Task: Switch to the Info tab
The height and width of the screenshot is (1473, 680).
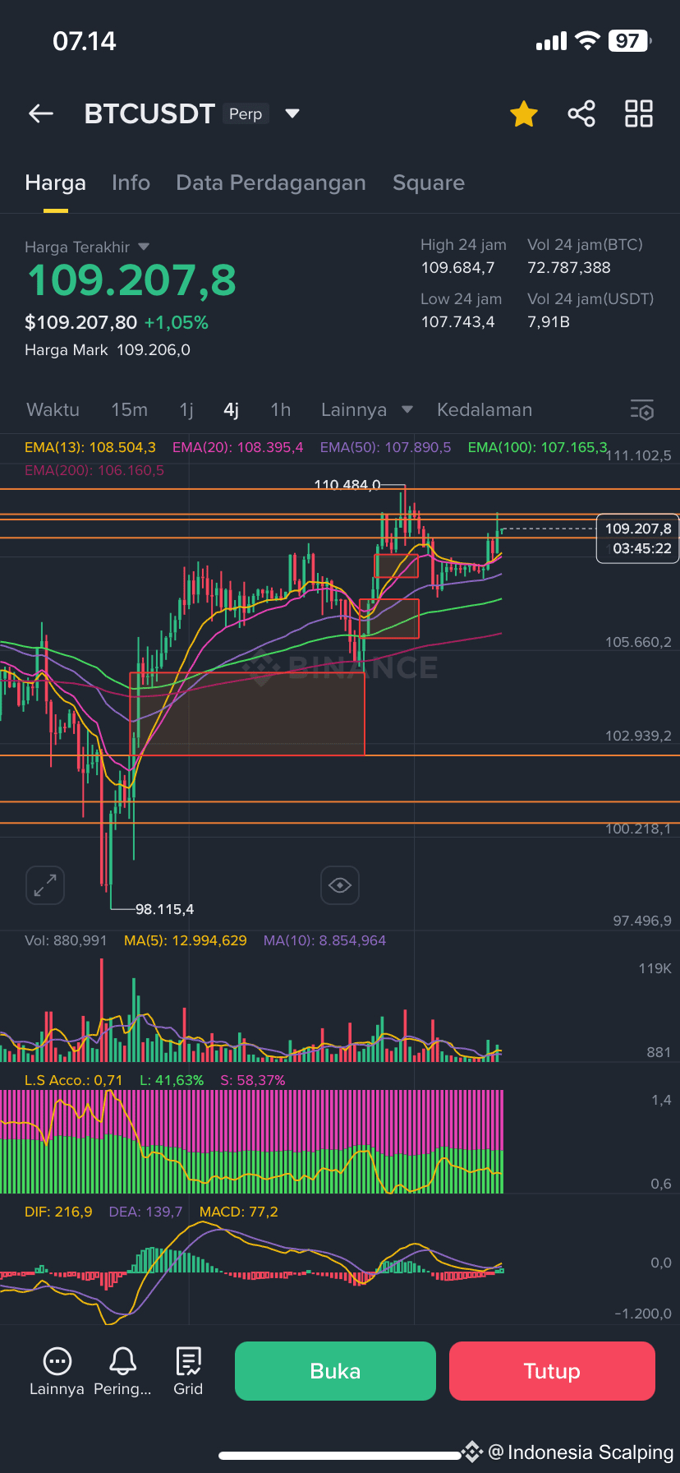Action: point(131,182)
